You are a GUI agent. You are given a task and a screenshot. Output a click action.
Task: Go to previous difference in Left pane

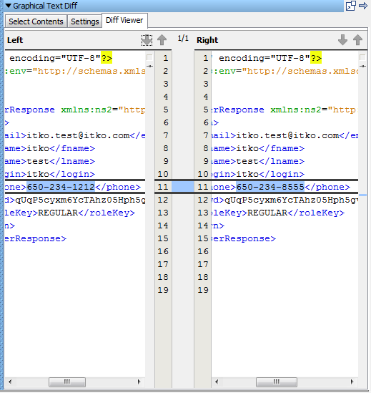162,40
